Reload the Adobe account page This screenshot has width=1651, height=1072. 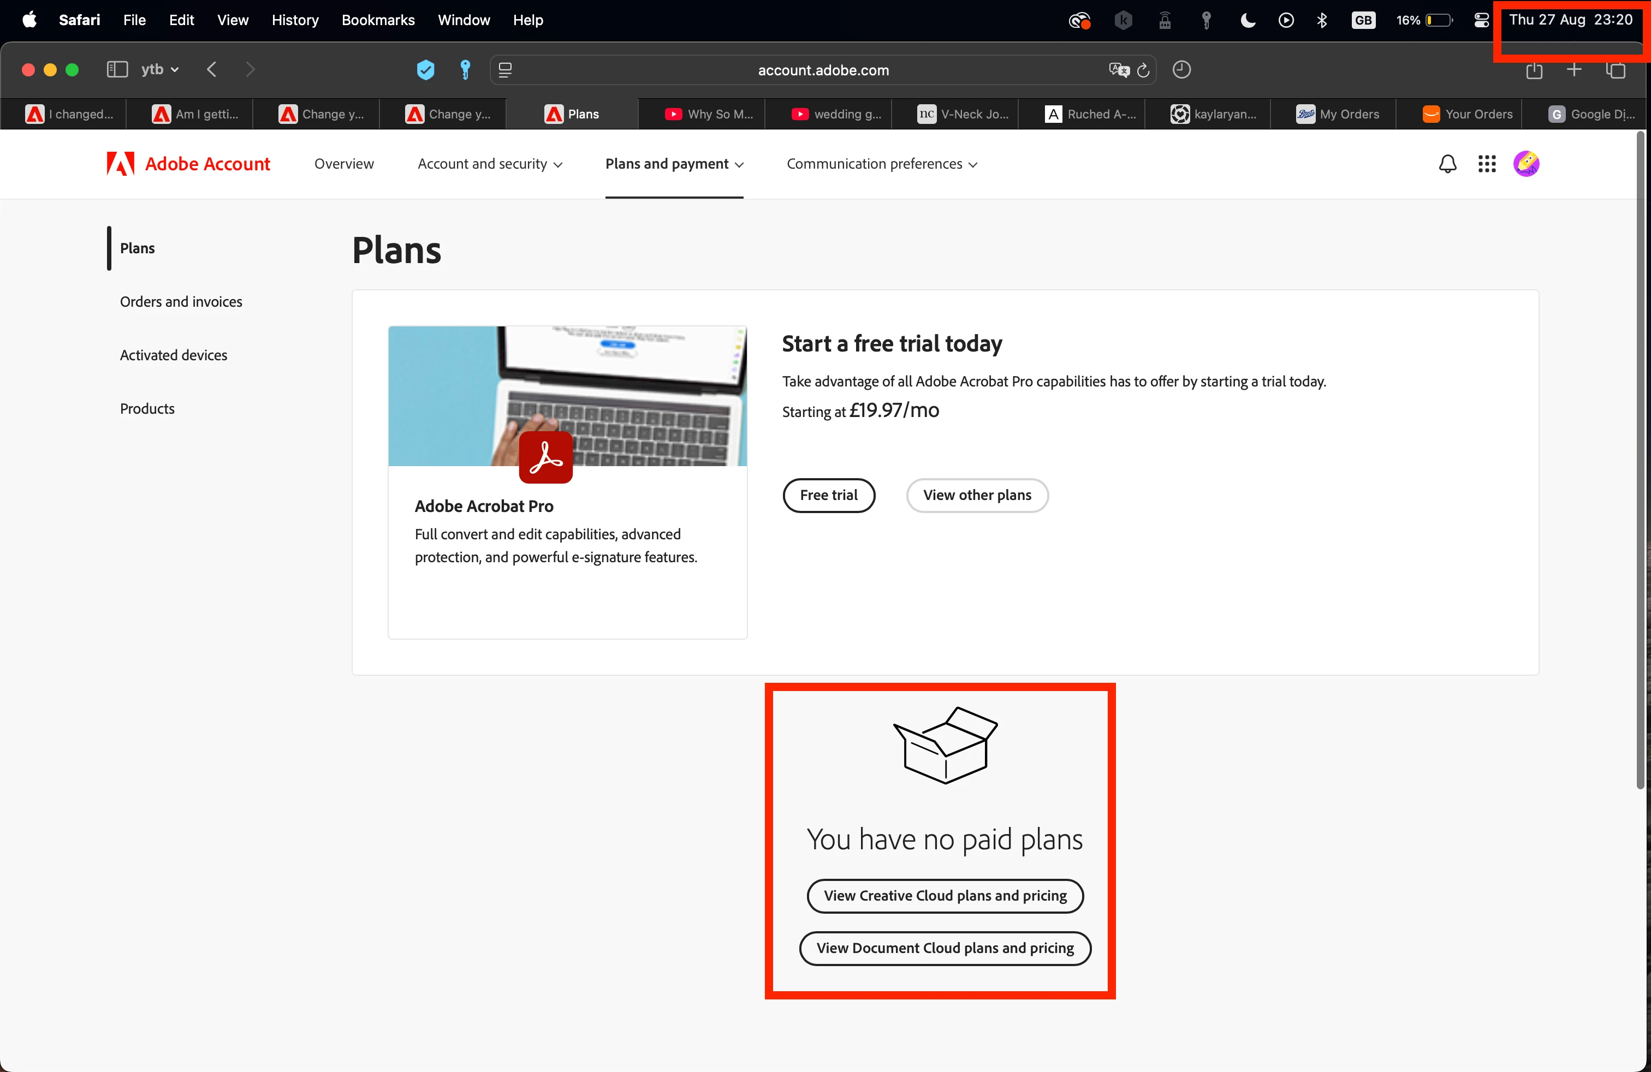pyautogui.click(x=1143, y=70)
